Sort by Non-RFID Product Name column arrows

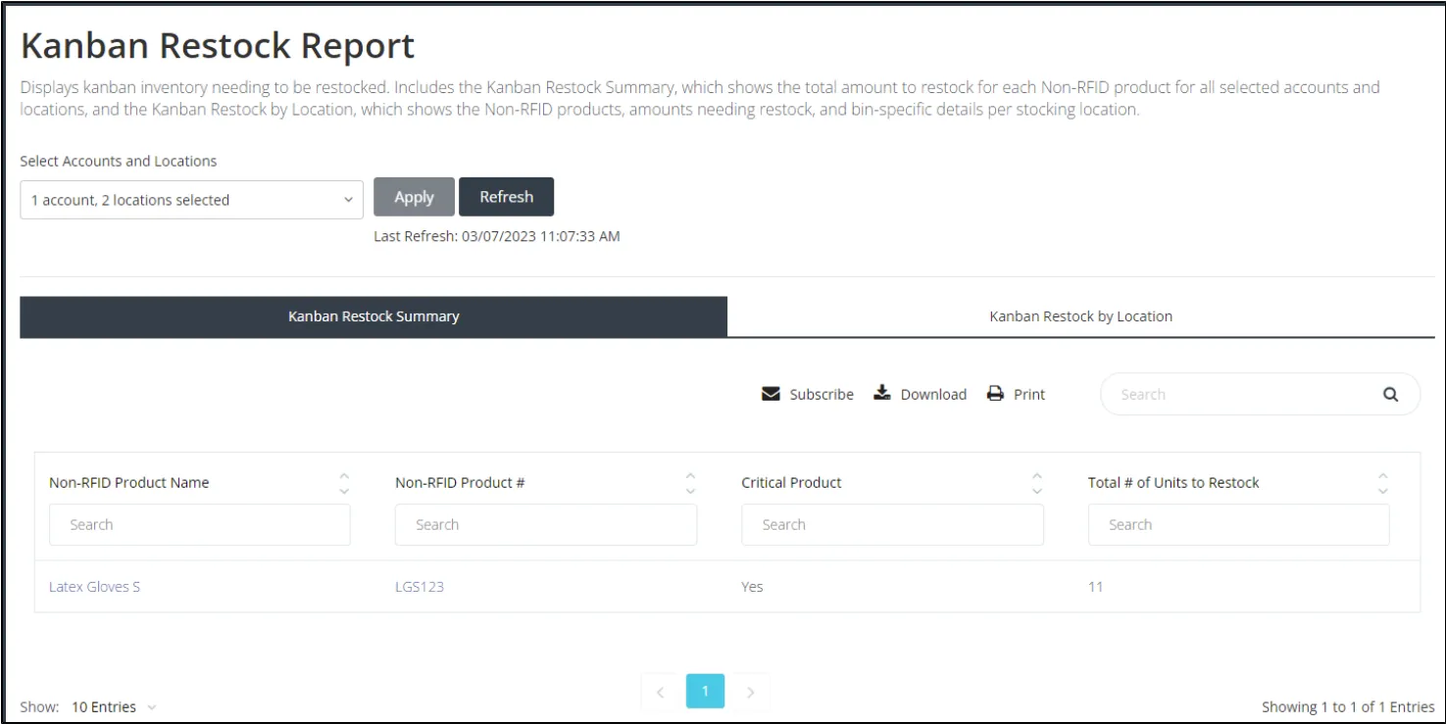click(x=344, y=483)
